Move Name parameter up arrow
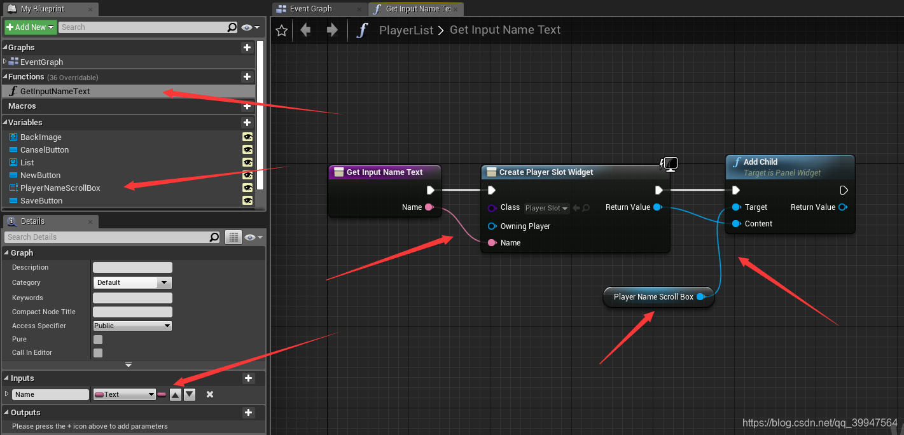The height and width of the screenshot is (435, 904). click(176, 394)
